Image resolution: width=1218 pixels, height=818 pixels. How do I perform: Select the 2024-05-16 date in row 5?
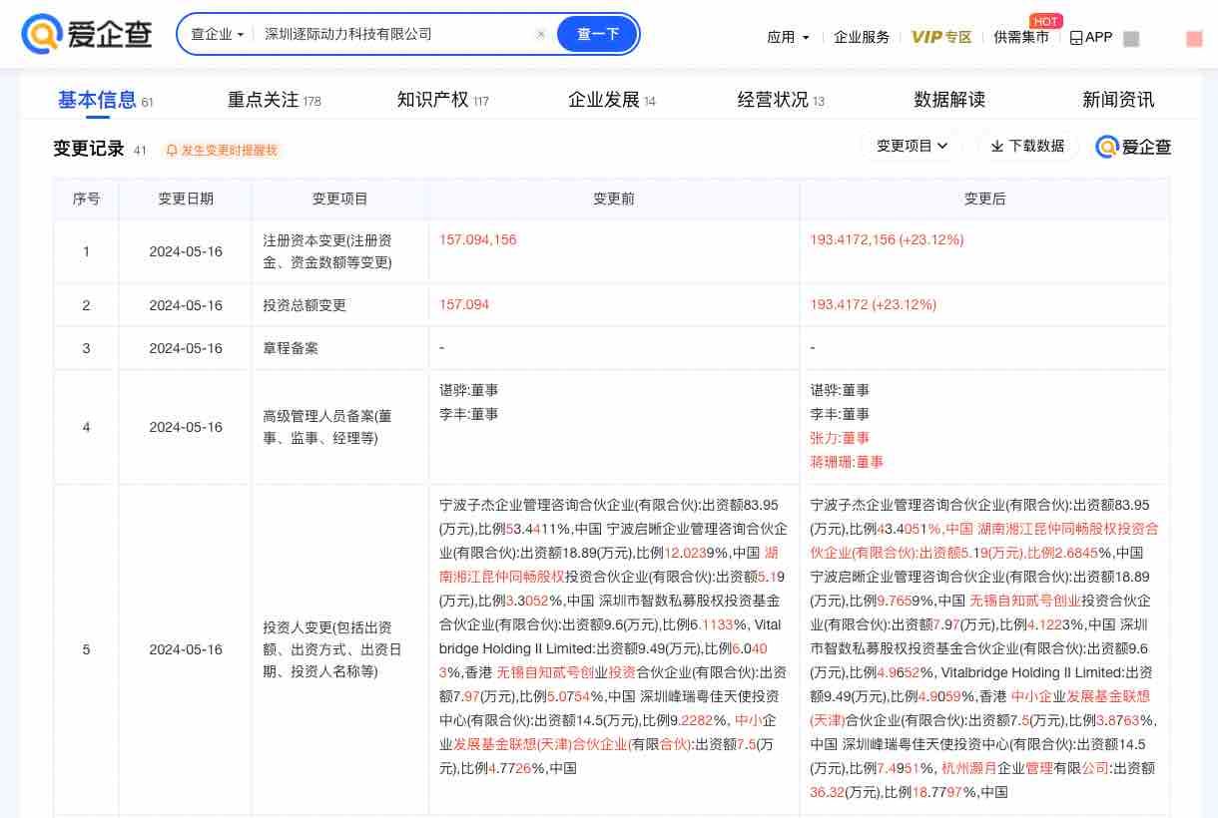(186, 649)
